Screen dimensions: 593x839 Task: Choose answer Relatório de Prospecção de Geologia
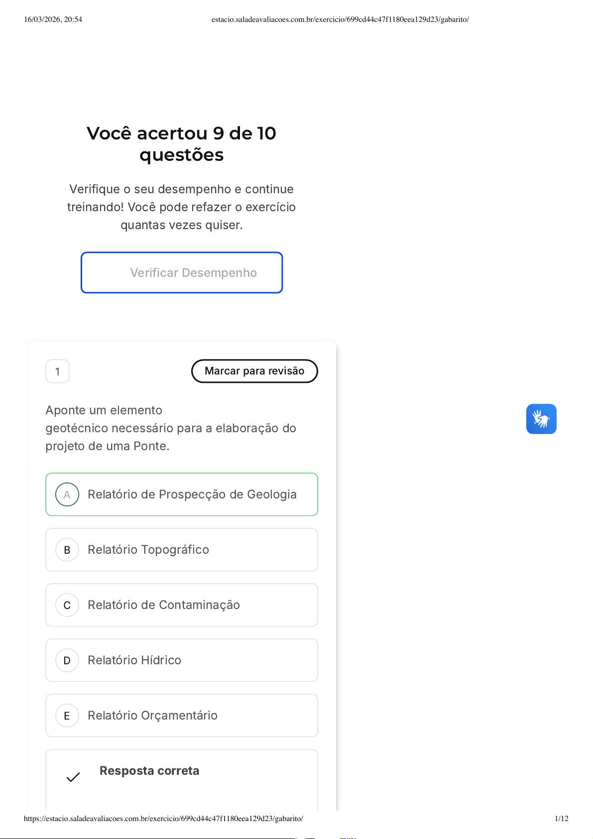click(x=192, y=494)
